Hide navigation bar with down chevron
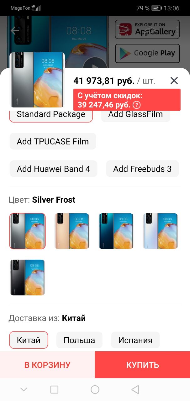Image resolution: width=190 pixels, height=401 pixels. pos(24,389)
